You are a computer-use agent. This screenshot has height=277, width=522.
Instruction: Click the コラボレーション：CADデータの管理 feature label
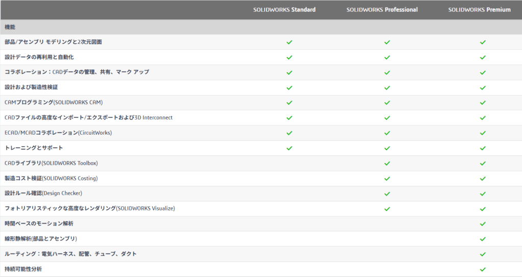76,72
